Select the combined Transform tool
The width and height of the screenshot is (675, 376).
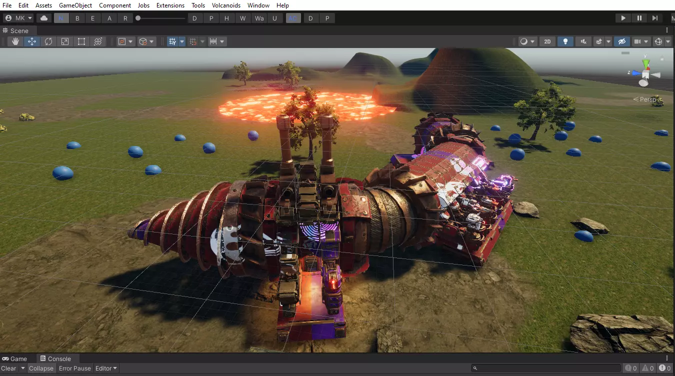point(98,41)
